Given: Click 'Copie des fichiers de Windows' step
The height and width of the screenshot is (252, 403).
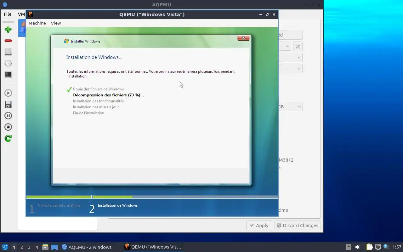Looking at the screenshot, I should [98, 89].
